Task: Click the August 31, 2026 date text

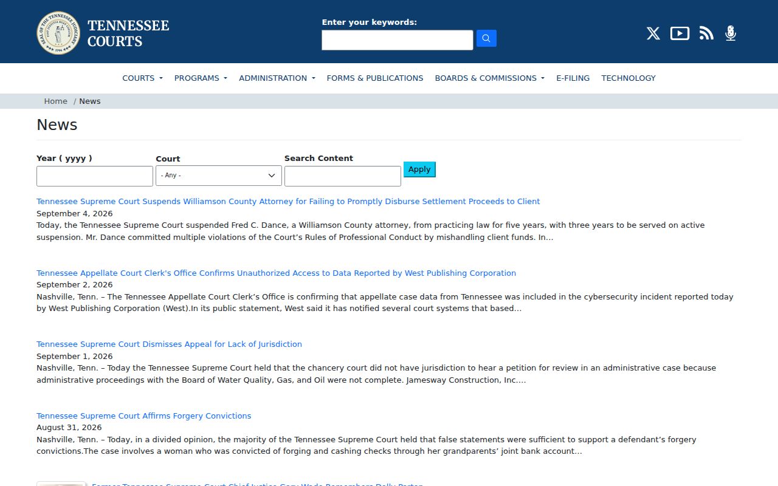Action: pos(69,427)
